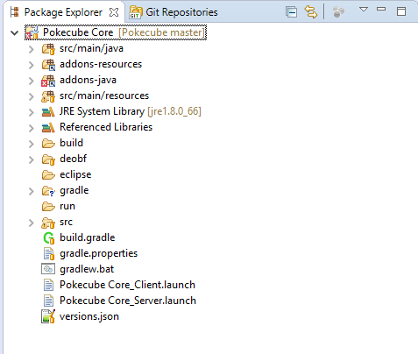Switch to the Git Repositories tab

point(174,12)
